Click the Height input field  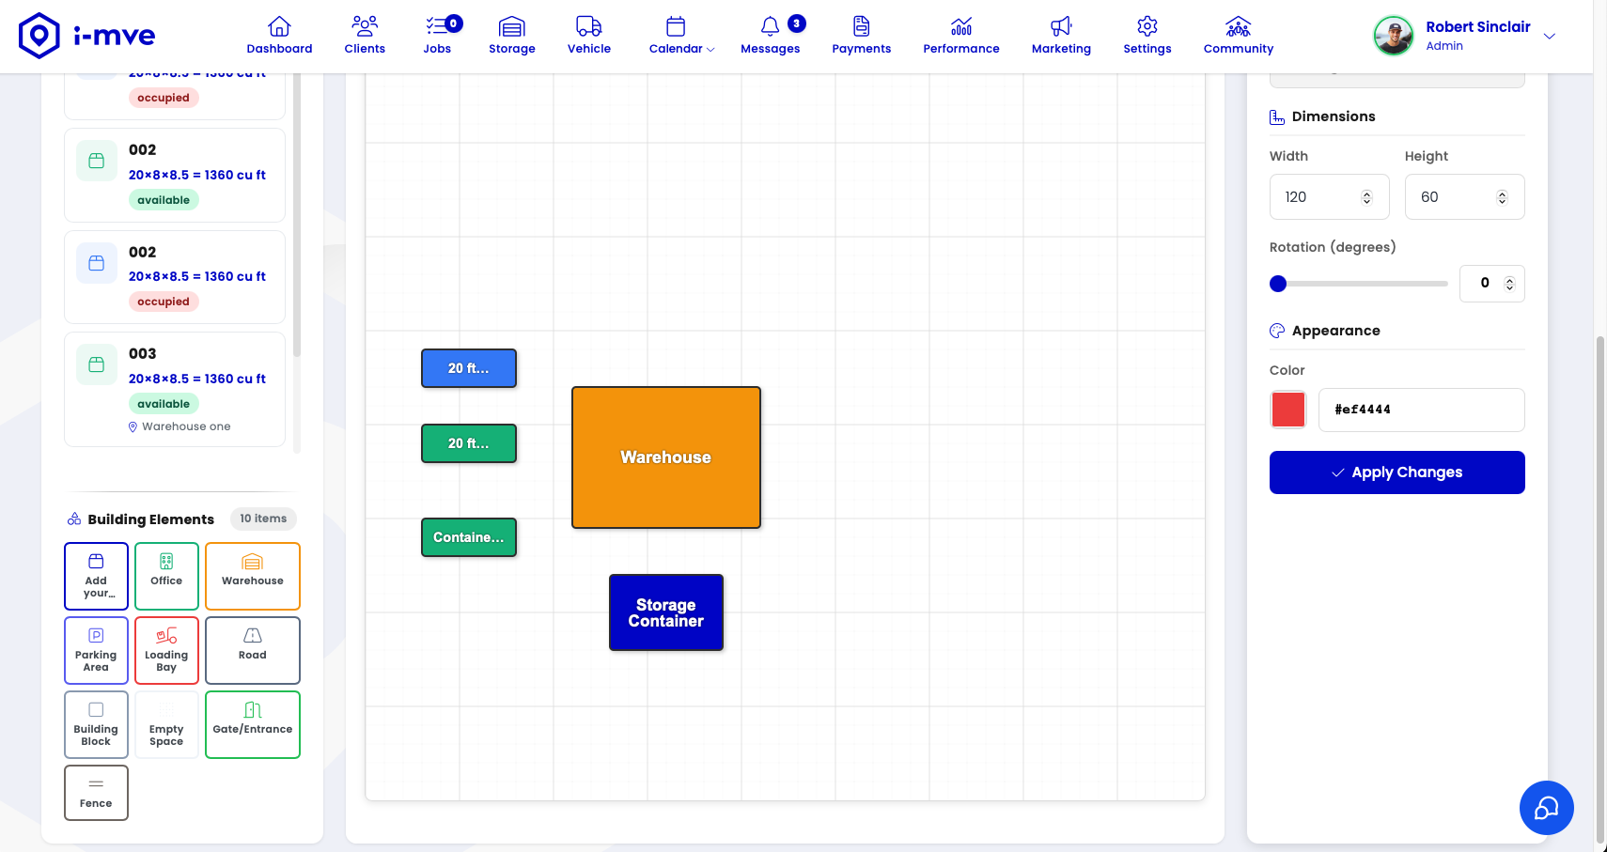point(1465,197)
